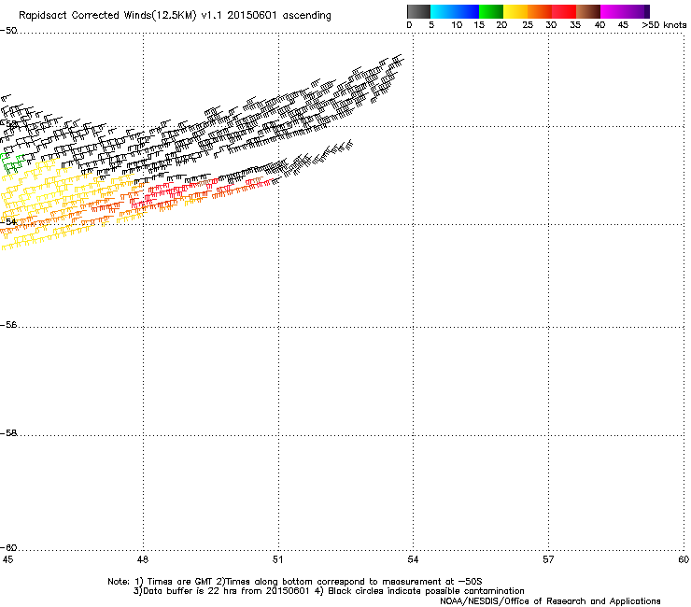
Task: Click the blue 10-15 knots legend color
Action: (x=467, y=11)
